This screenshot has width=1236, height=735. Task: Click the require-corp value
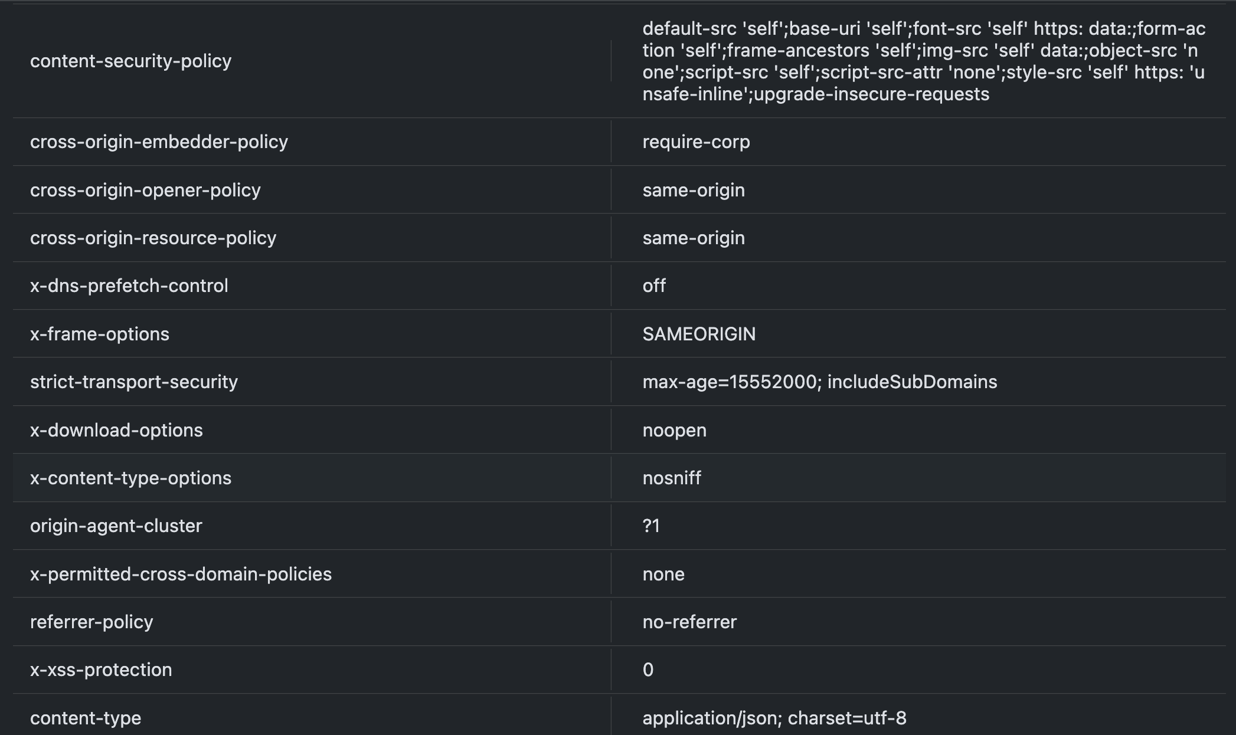click(x=696, y=142)
